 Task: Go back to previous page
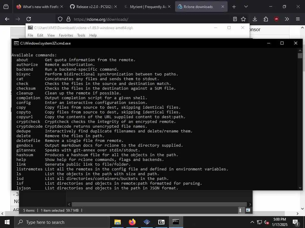tap(7, 19)
